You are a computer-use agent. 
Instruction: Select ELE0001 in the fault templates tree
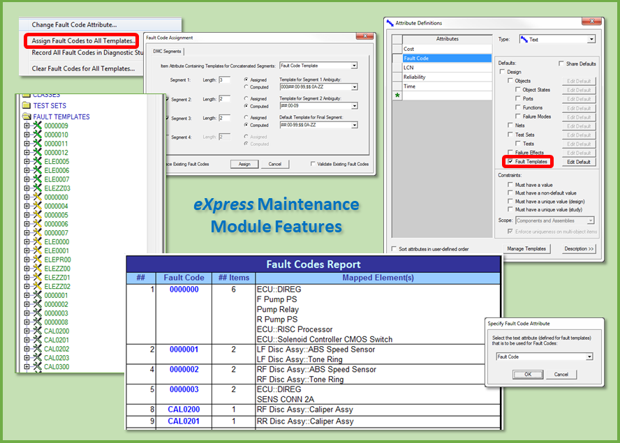click(x=57, y=251)
